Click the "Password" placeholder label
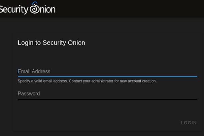The image size is (204, 136). pos(29,93)
